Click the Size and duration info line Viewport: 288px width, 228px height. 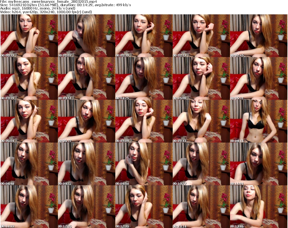(65, 5)
